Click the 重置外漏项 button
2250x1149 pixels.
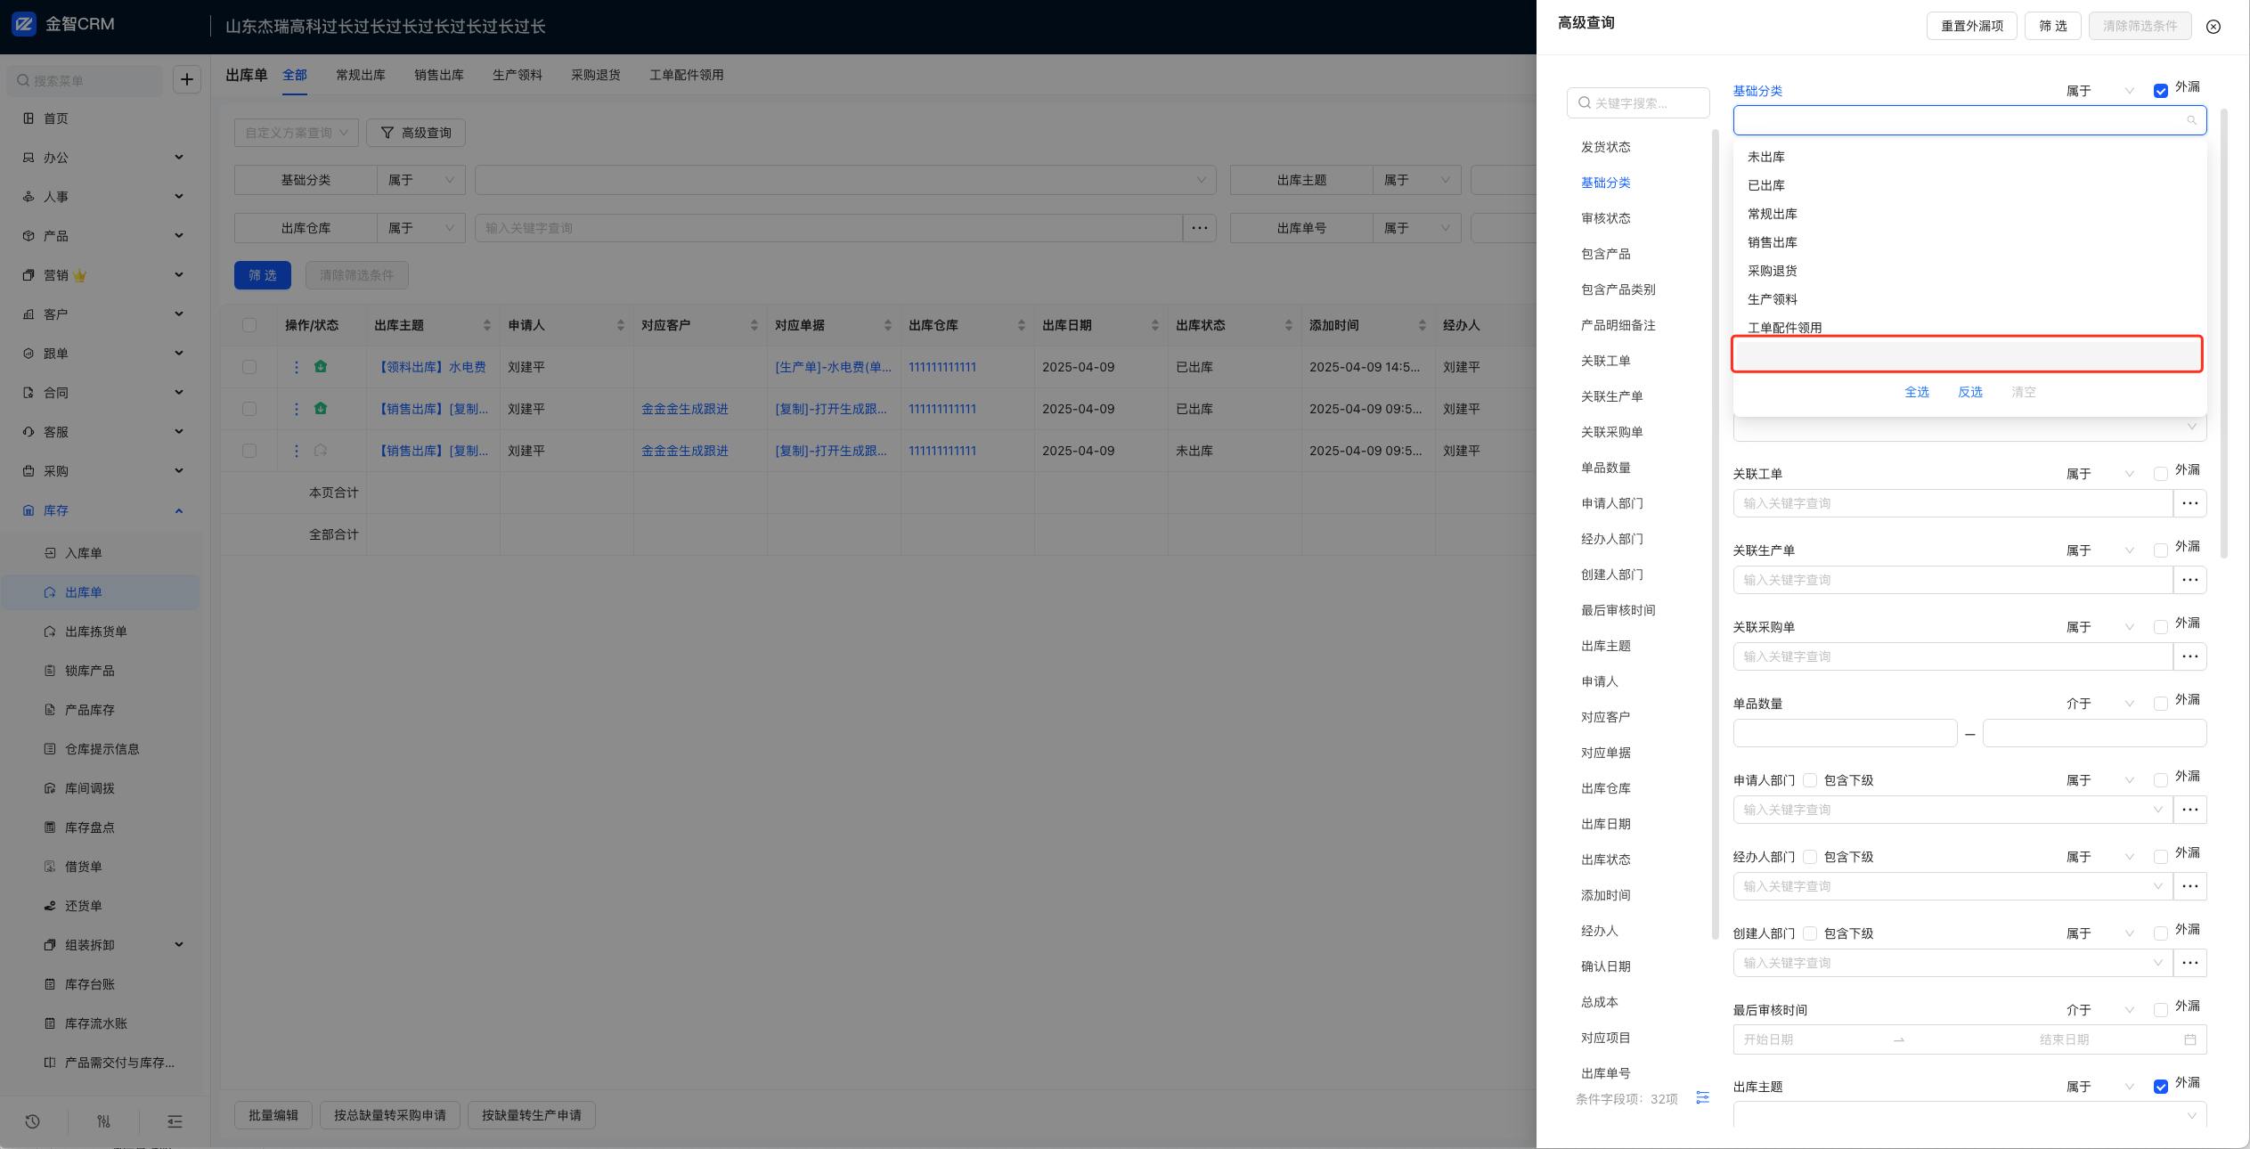(x=1972, y=26)
